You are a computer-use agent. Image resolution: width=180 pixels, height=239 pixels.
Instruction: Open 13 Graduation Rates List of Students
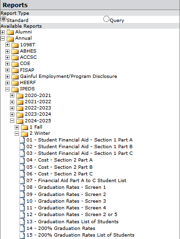(72, 222)
